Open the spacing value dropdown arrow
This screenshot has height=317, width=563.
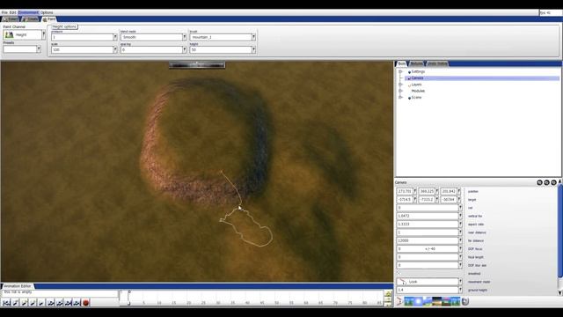[x=184, y=49]
